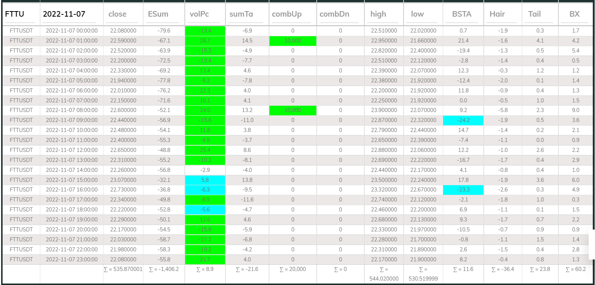Click volPc cell showing 28.7

[205, 41]
